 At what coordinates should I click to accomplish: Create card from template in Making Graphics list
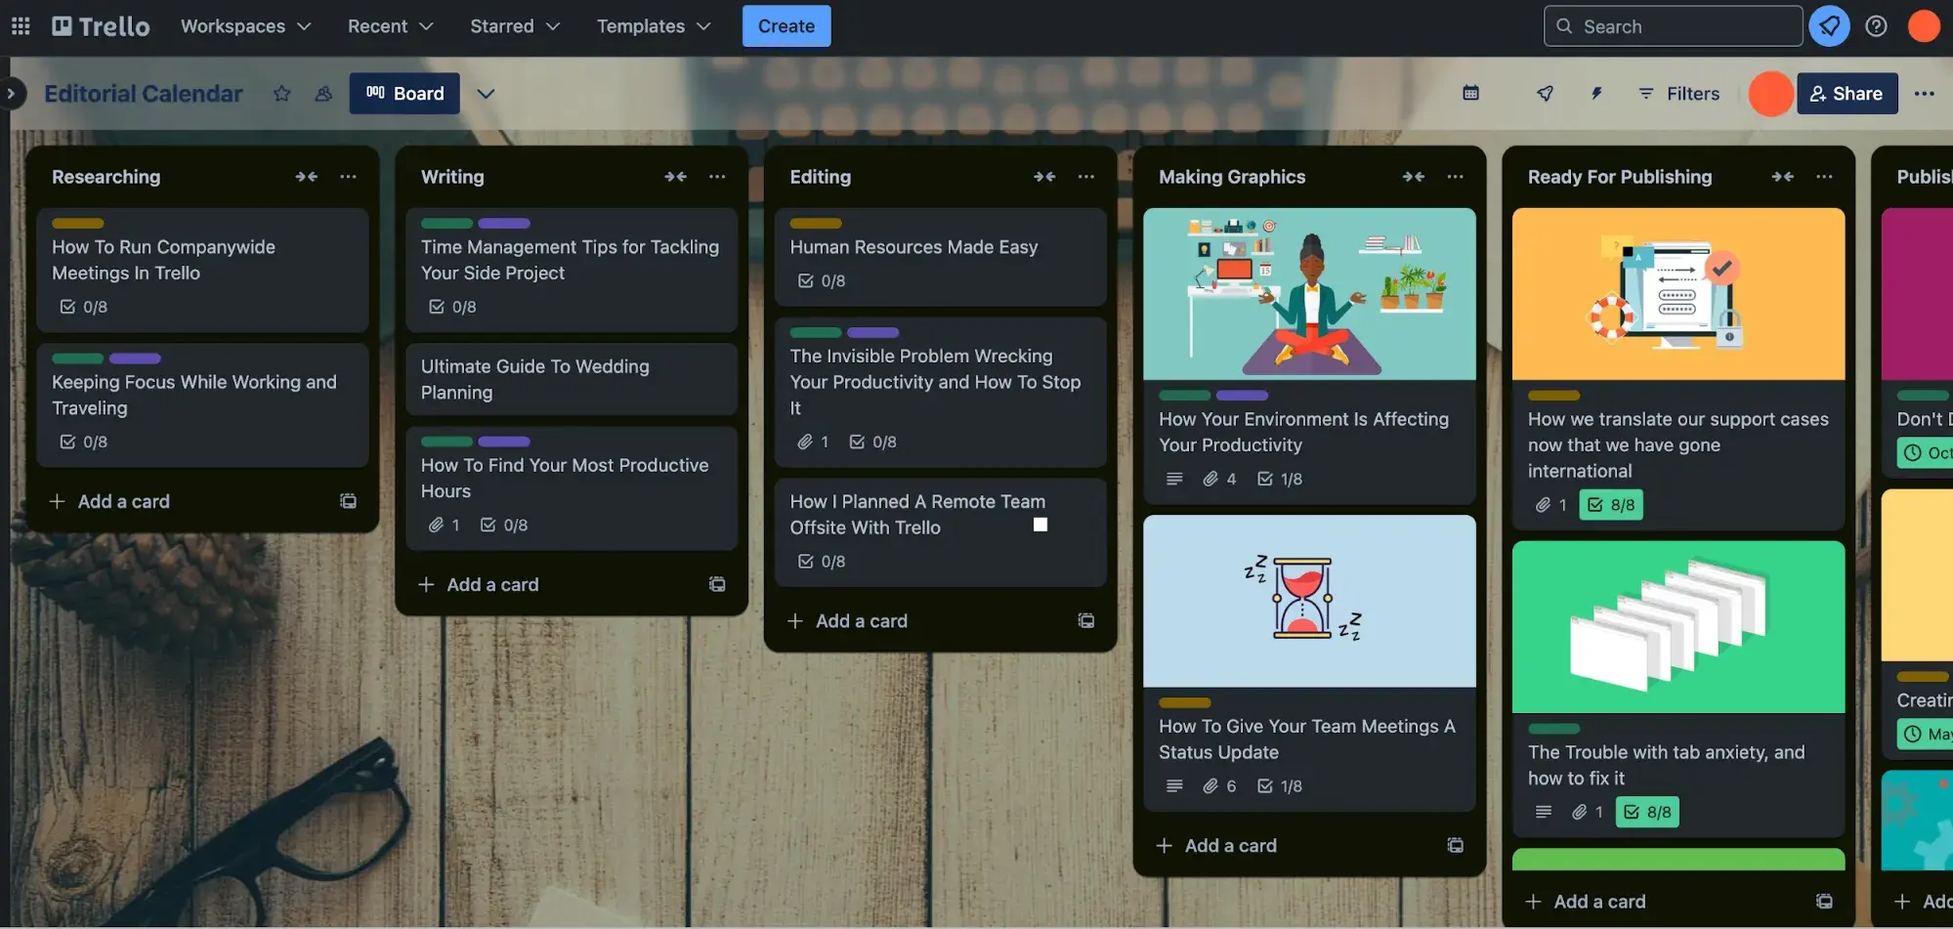click(x=1455, y=845)
